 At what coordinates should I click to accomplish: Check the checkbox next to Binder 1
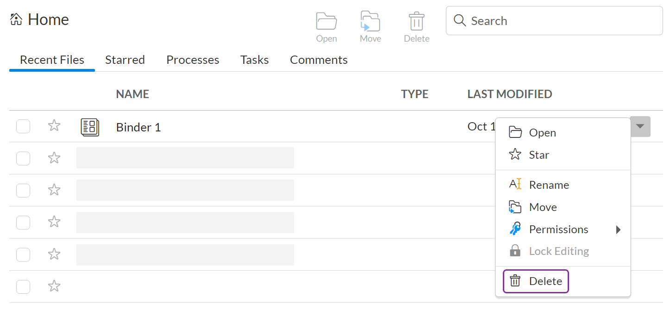coord(23,126)
